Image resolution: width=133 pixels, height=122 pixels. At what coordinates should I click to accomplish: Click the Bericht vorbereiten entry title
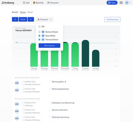60,110
